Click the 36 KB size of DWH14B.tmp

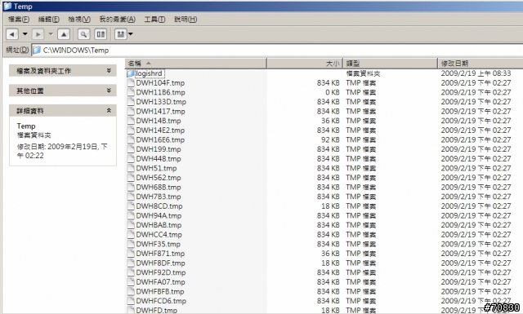(x=330, y=121)
